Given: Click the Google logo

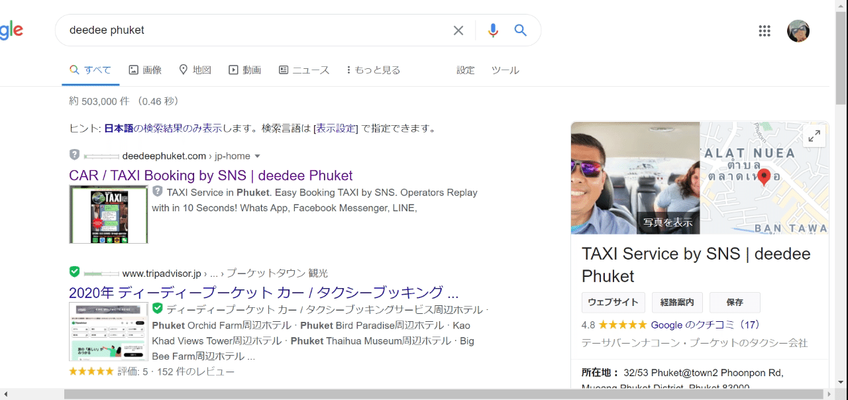Looking at the screenshot, I should tap(11, 30).
